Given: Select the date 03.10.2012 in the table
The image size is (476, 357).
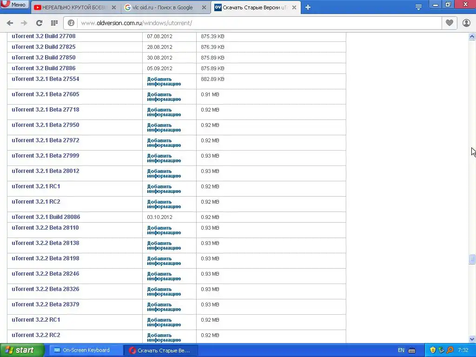Looking at the screenshot, I should tap(160, 217).
